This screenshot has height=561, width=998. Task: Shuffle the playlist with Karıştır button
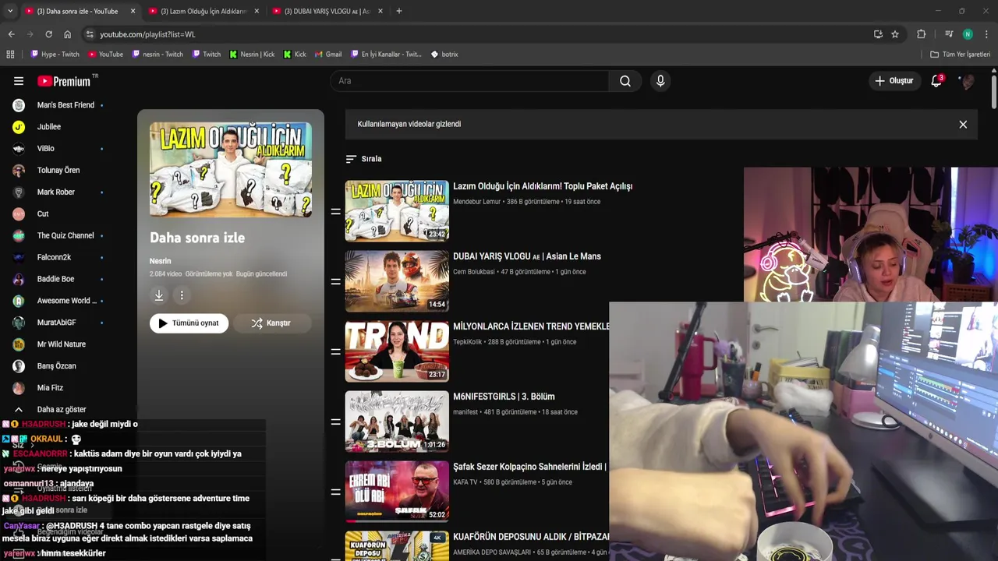(271, 323)
